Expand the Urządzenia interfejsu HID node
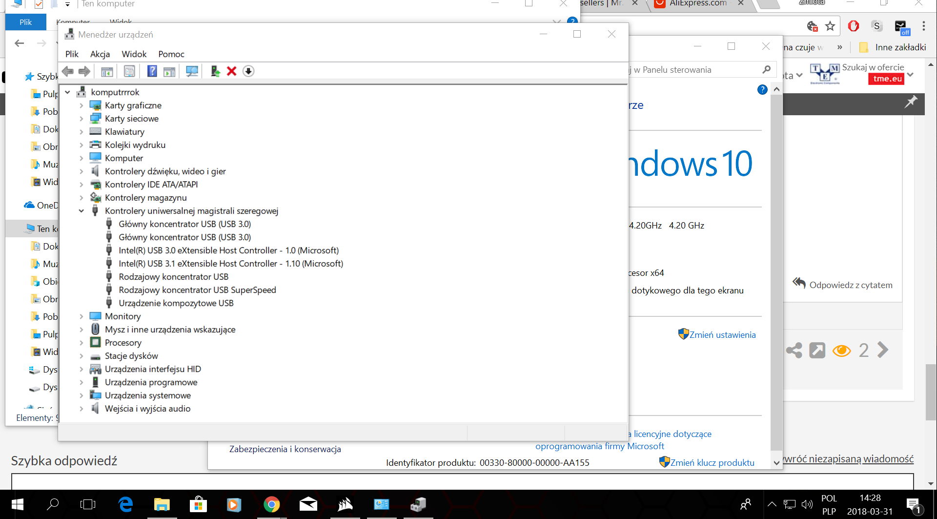The image size is (937, 519). click(x=81, y=369)
